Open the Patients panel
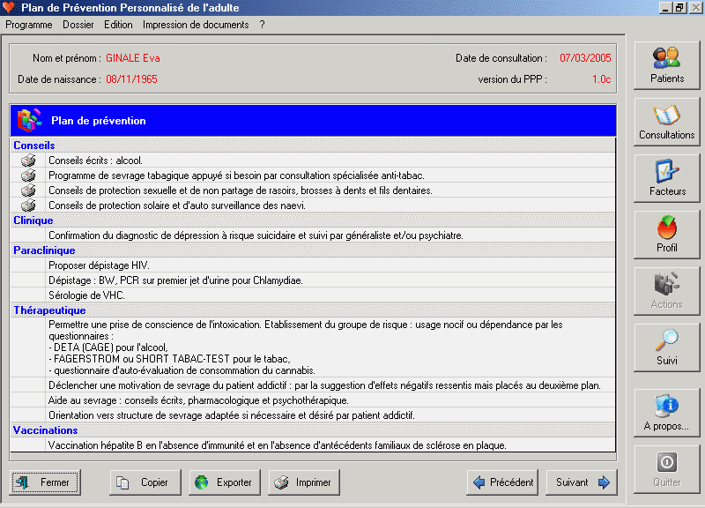 click(x=666, y=64)
